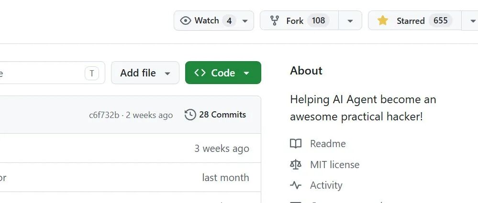Click the license scales icon
This screenshot has width=478, height=203.
tap(296, 165)
